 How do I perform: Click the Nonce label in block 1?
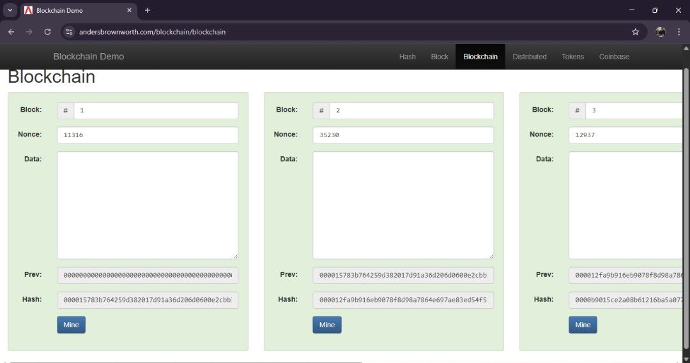pyautogui.click(x=30, y=134)
